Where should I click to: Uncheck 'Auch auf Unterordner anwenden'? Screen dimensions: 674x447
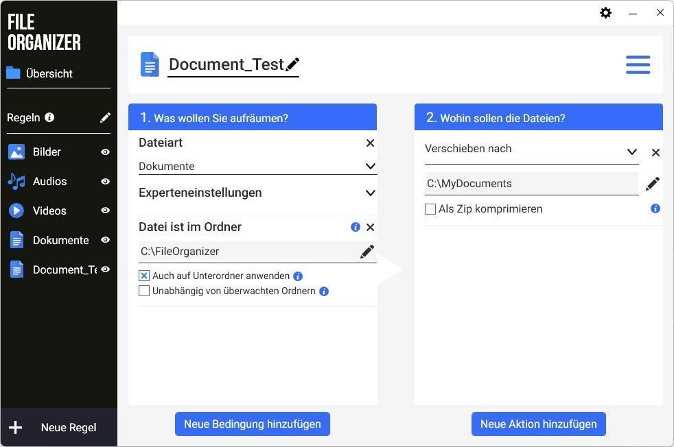click(144, 276)
